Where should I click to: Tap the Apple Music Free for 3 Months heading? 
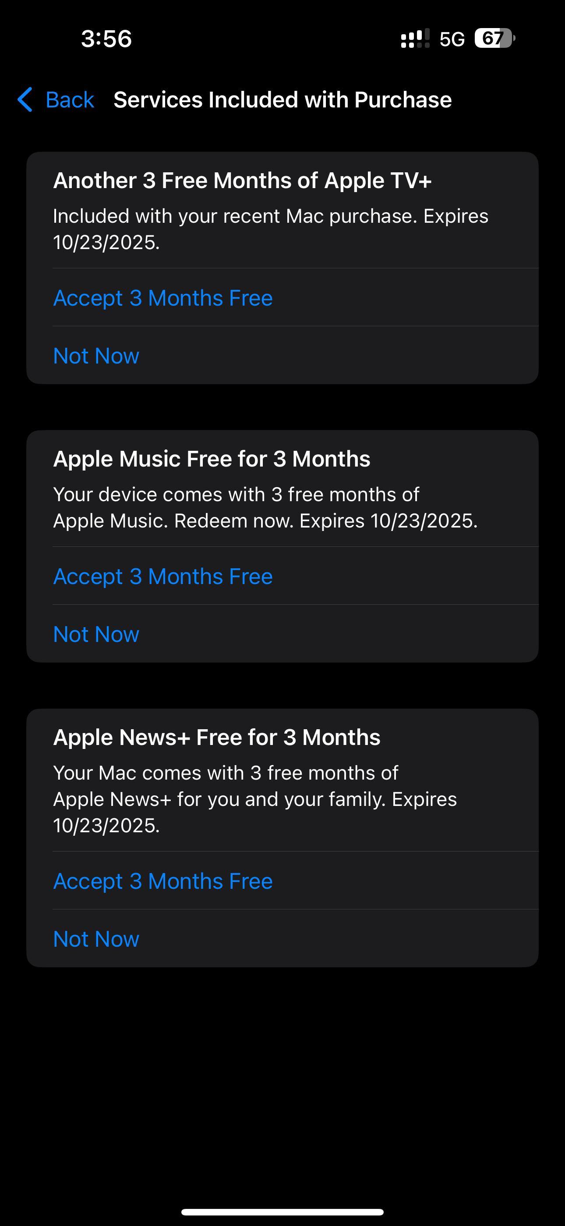212,459
